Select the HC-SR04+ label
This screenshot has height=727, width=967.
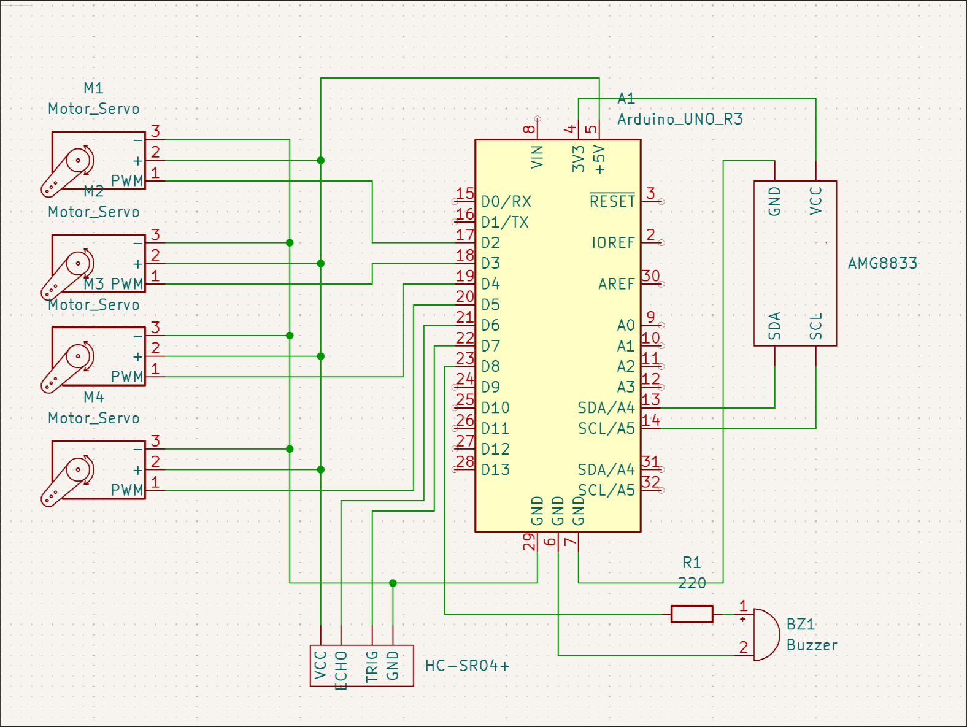coord(468,666)
